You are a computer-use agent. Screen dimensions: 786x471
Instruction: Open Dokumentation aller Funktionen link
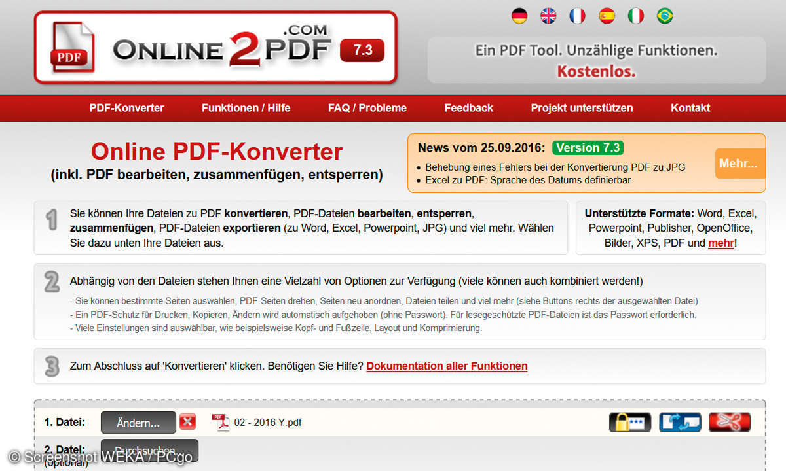pos(447,366)
